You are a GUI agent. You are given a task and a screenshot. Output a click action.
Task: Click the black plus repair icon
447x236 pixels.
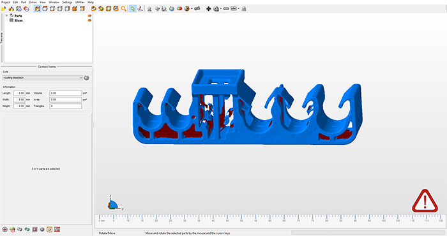coord(208,9)
